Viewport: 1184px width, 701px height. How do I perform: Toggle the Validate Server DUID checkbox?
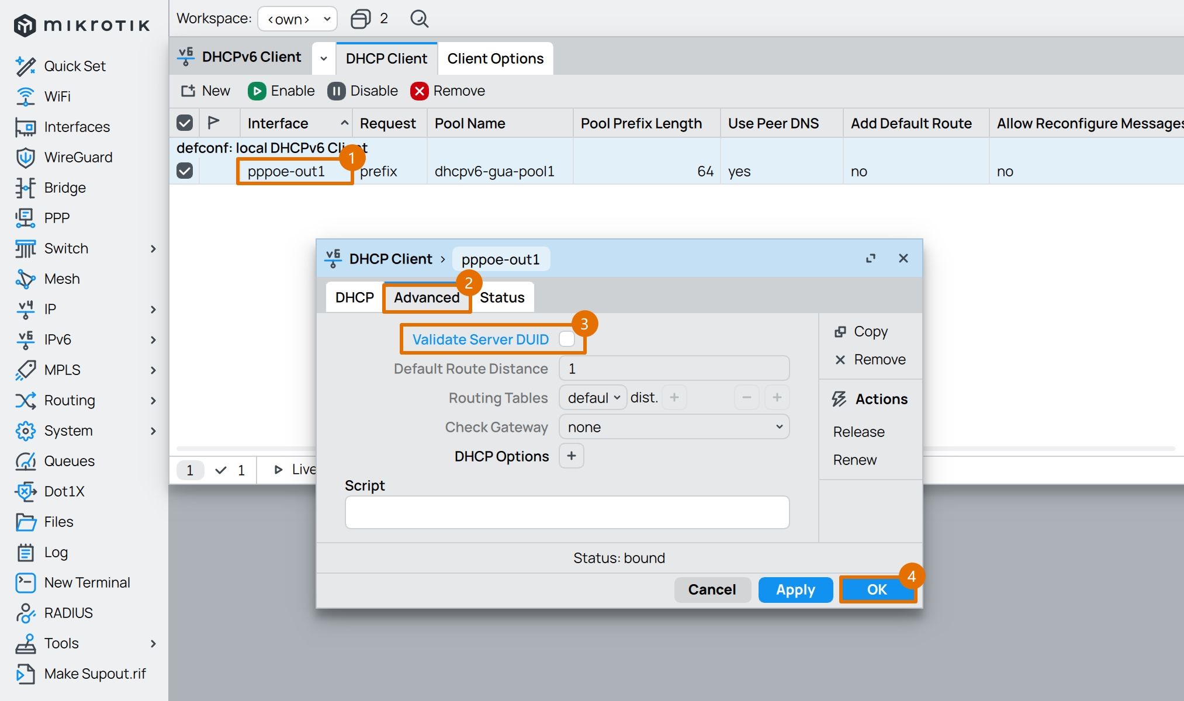click(566, 339)
